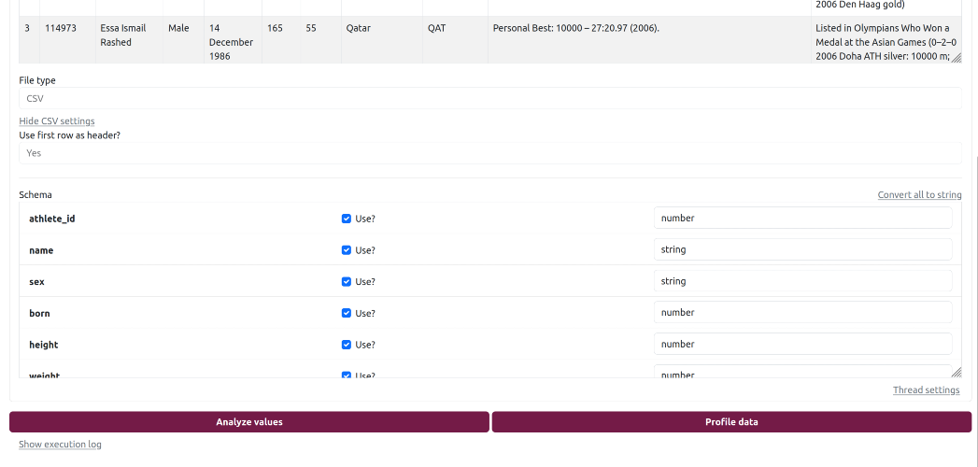Click Analyze values button
The image size is (978, 467).
(x=248, y=422)
